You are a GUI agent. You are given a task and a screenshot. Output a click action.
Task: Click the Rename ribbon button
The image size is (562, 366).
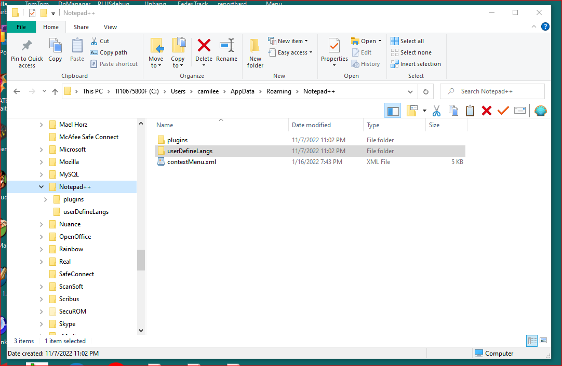227,50
